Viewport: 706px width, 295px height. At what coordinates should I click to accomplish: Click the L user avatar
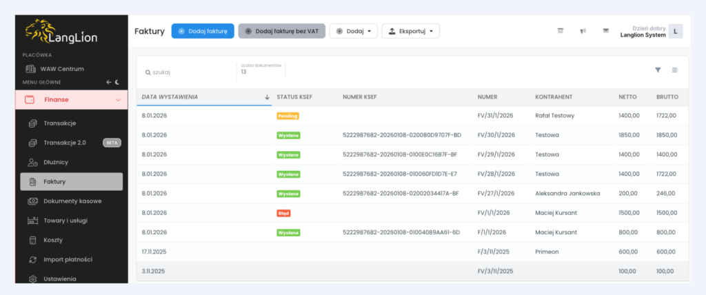tap(676, 31)
